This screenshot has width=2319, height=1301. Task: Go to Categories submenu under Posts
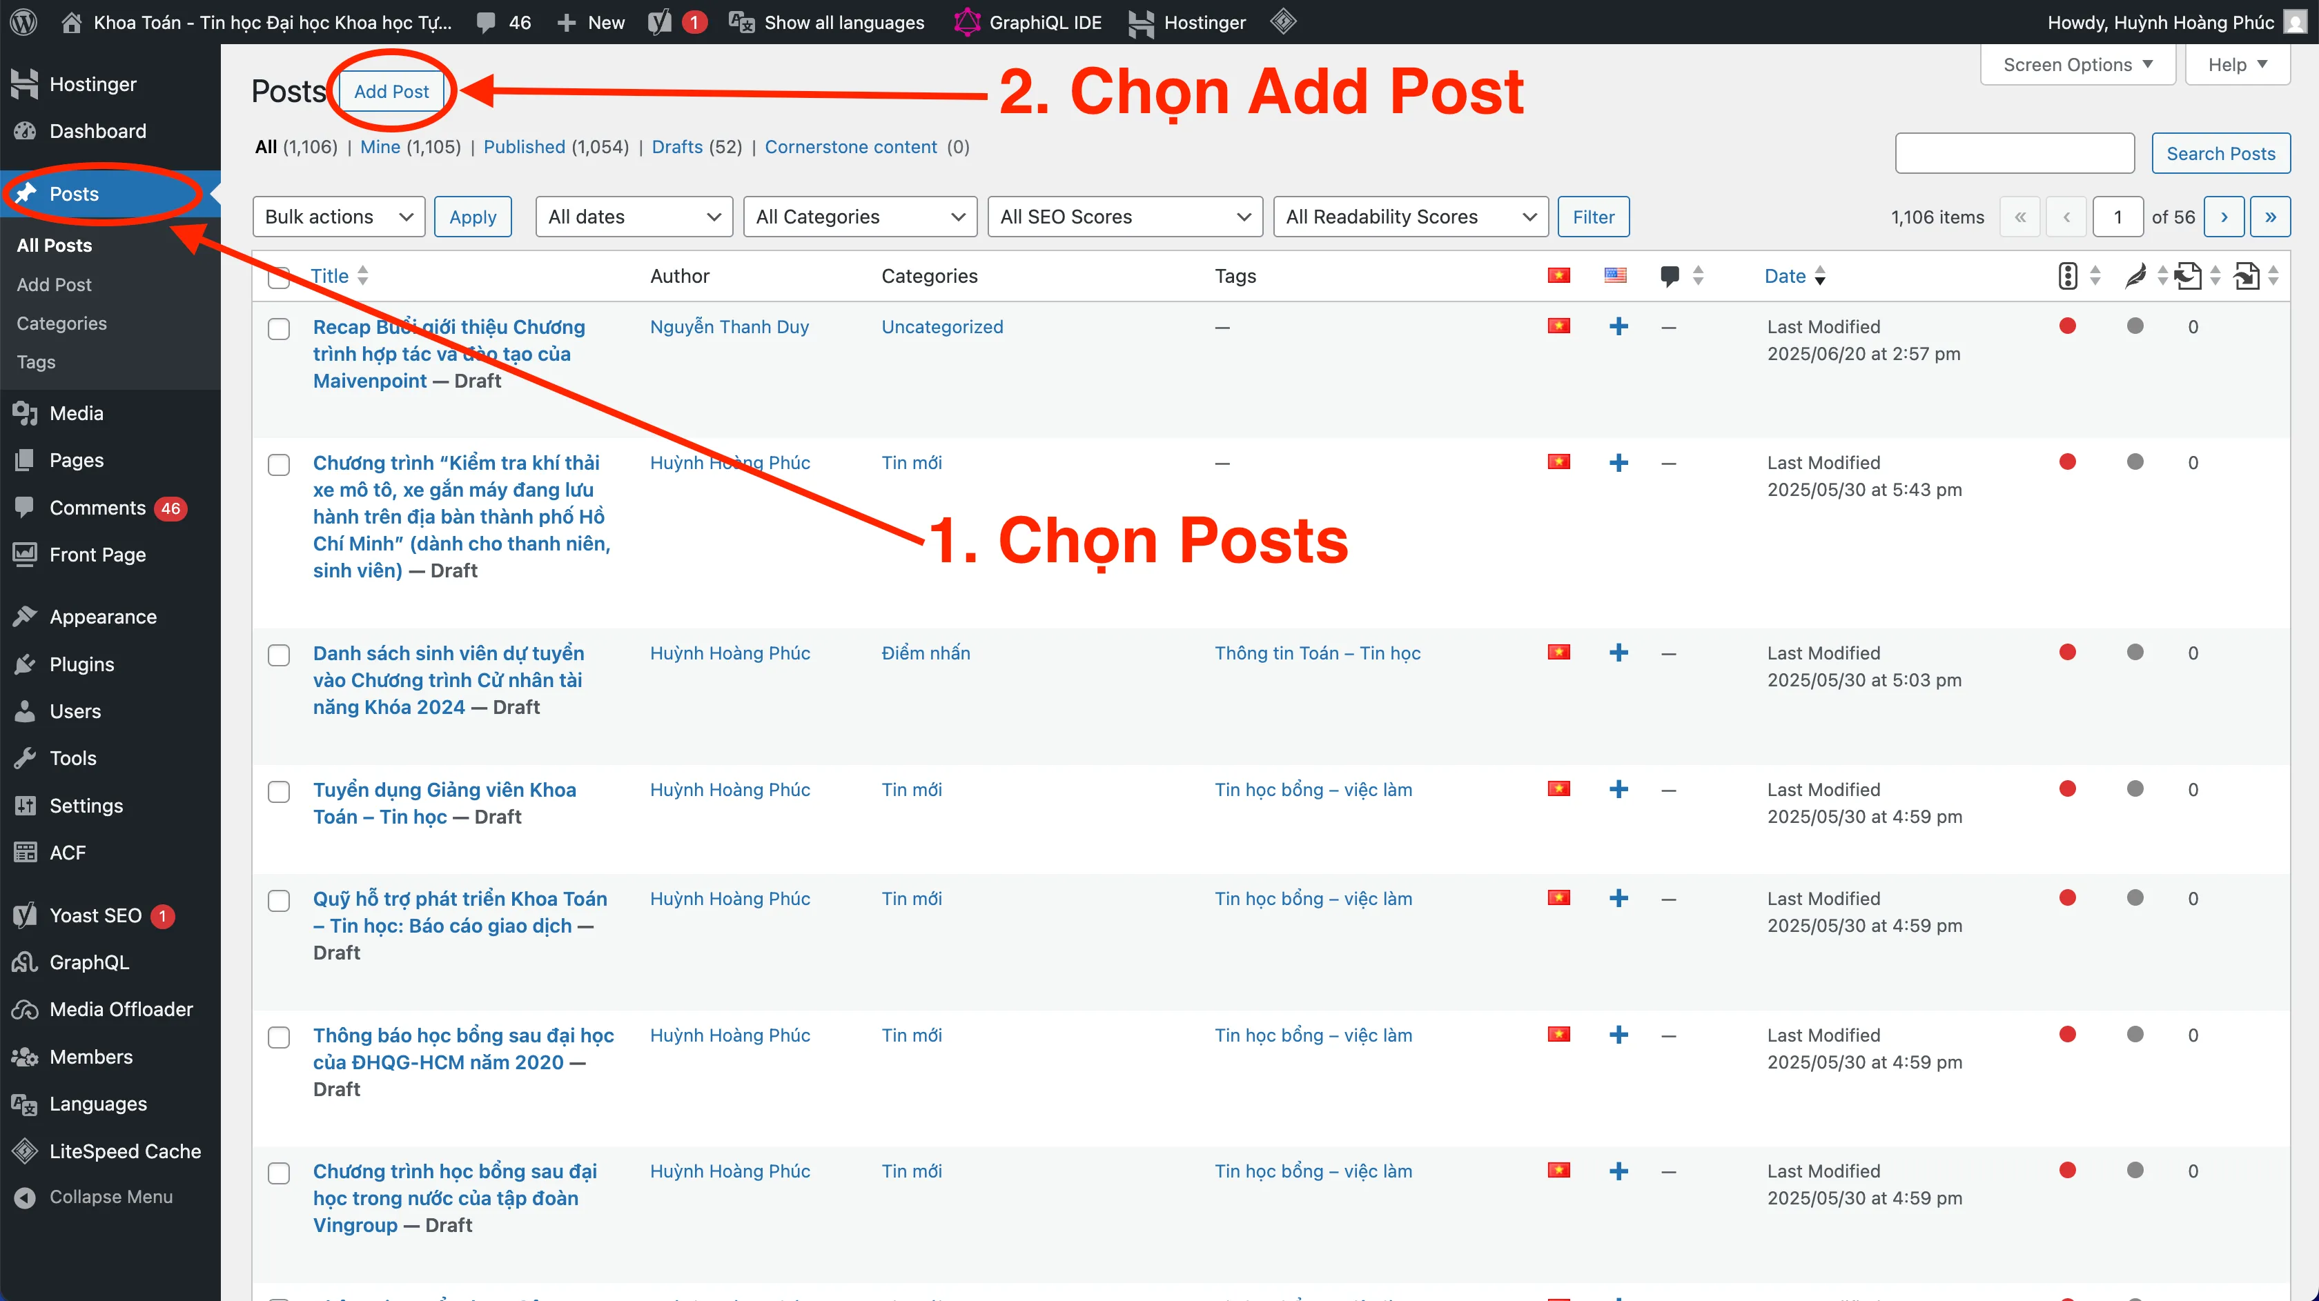[x=61, y=323]
